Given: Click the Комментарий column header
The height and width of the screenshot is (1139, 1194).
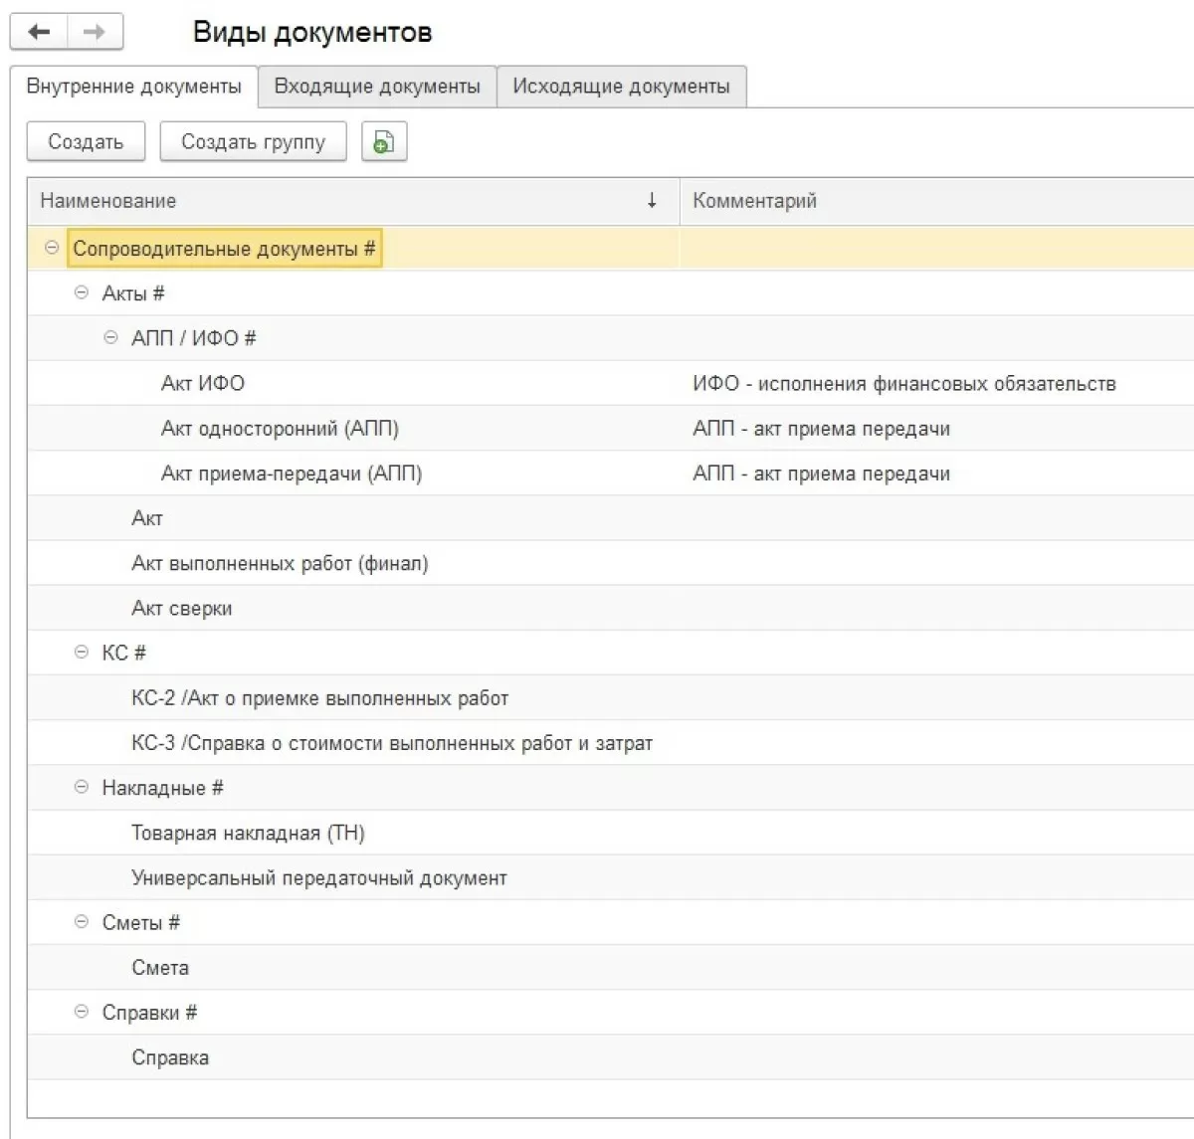Looking at the screenshot, I should (754, 201).
